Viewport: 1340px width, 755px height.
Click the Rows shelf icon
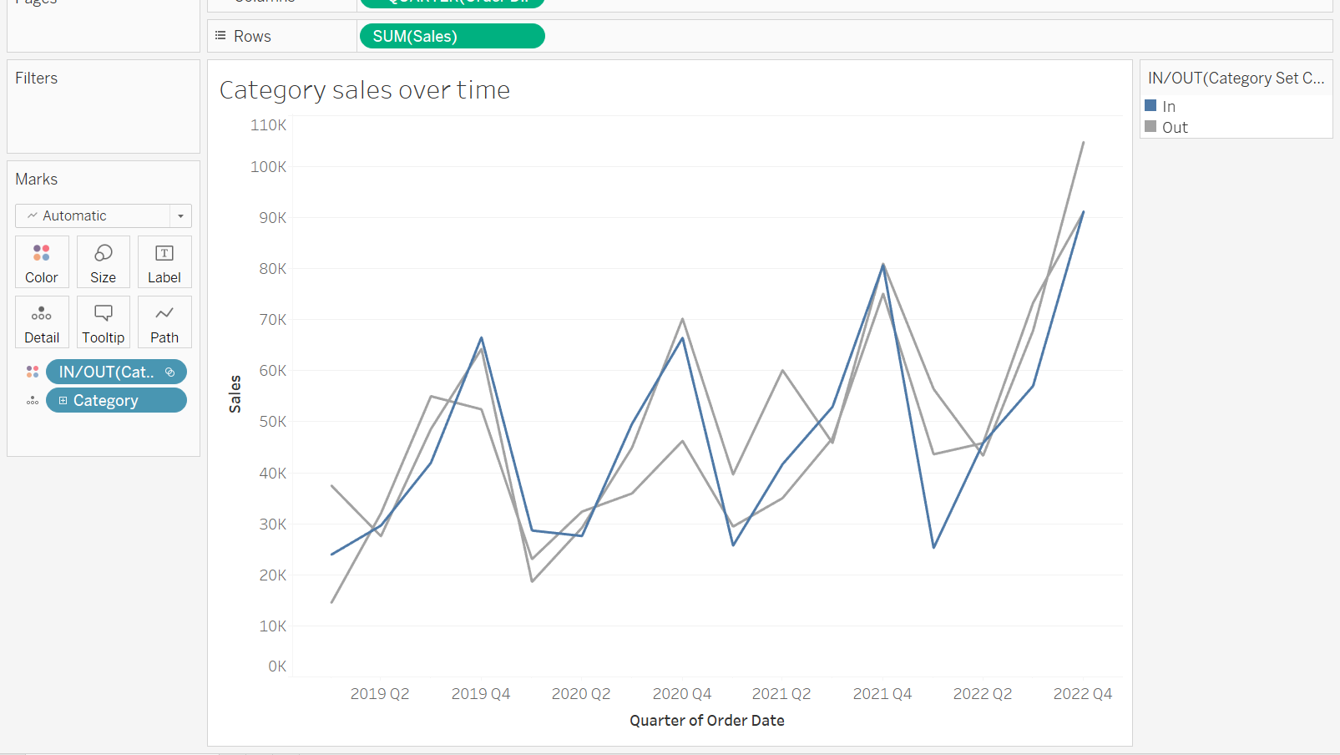(220, 36)
